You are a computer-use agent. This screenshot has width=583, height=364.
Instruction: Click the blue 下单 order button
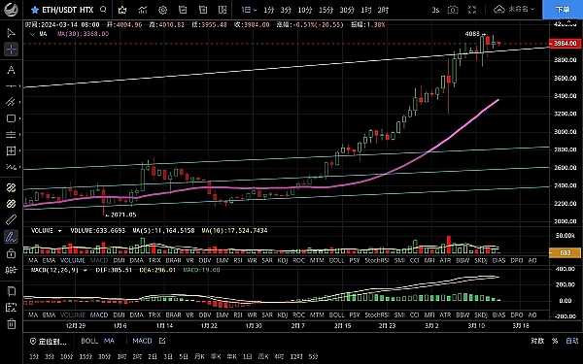(563, 10)
